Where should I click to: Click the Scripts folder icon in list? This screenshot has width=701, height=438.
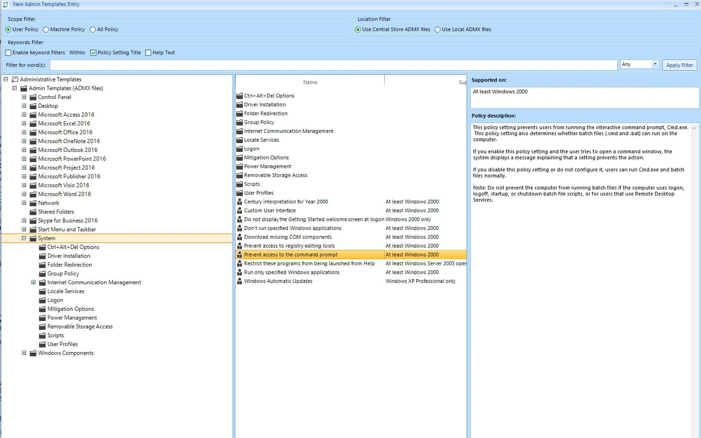[x=239, y=184]
